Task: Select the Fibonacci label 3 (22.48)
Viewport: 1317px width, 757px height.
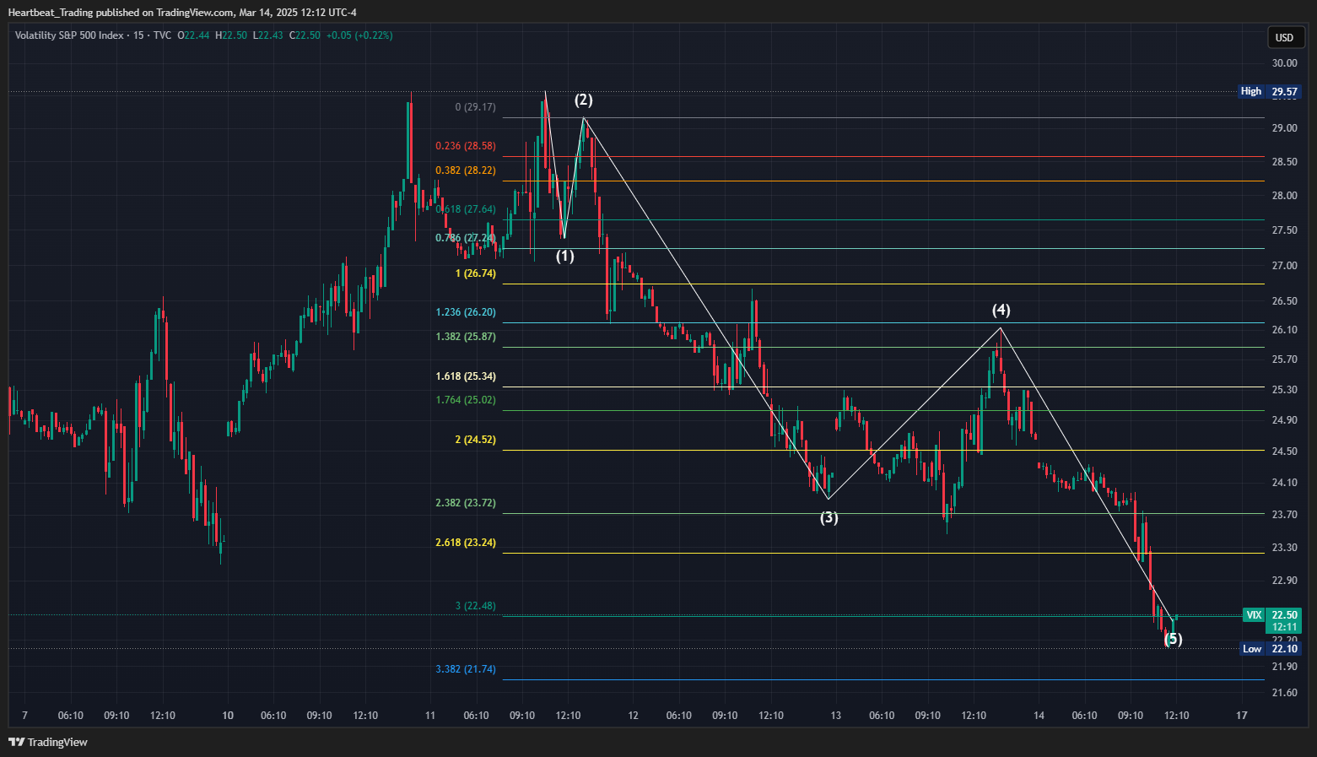Action: click(476, 606)
